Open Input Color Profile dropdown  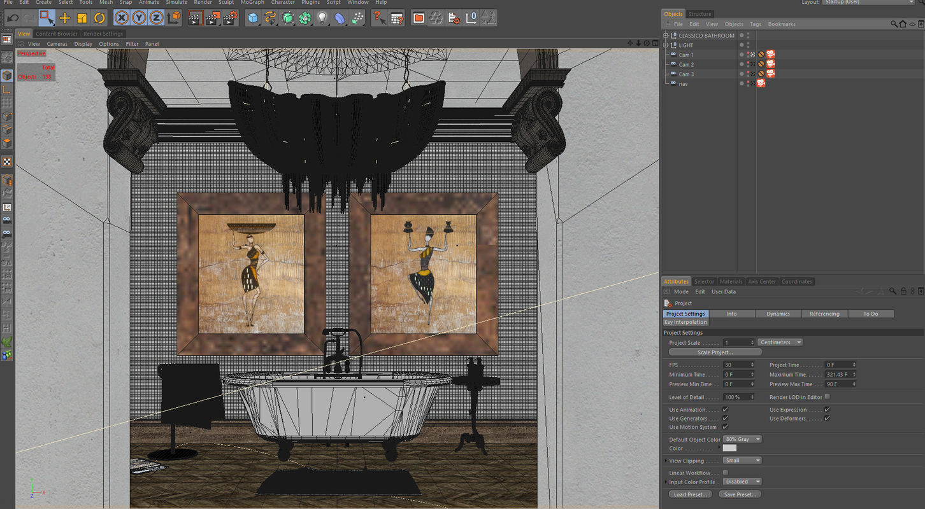[742, 482]
